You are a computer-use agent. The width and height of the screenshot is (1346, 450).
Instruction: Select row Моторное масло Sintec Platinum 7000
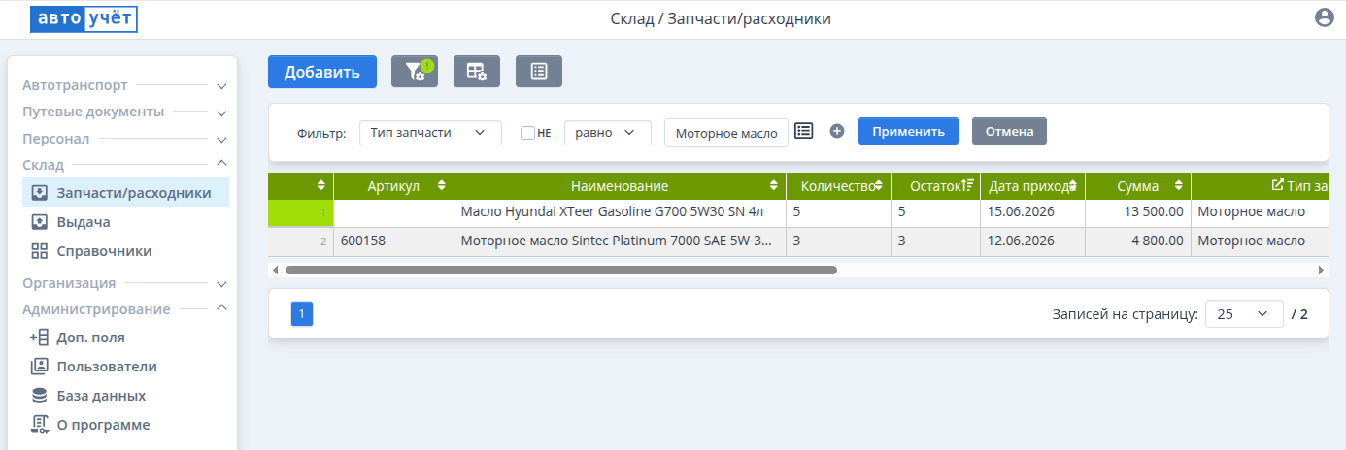(x=798, y=241)
